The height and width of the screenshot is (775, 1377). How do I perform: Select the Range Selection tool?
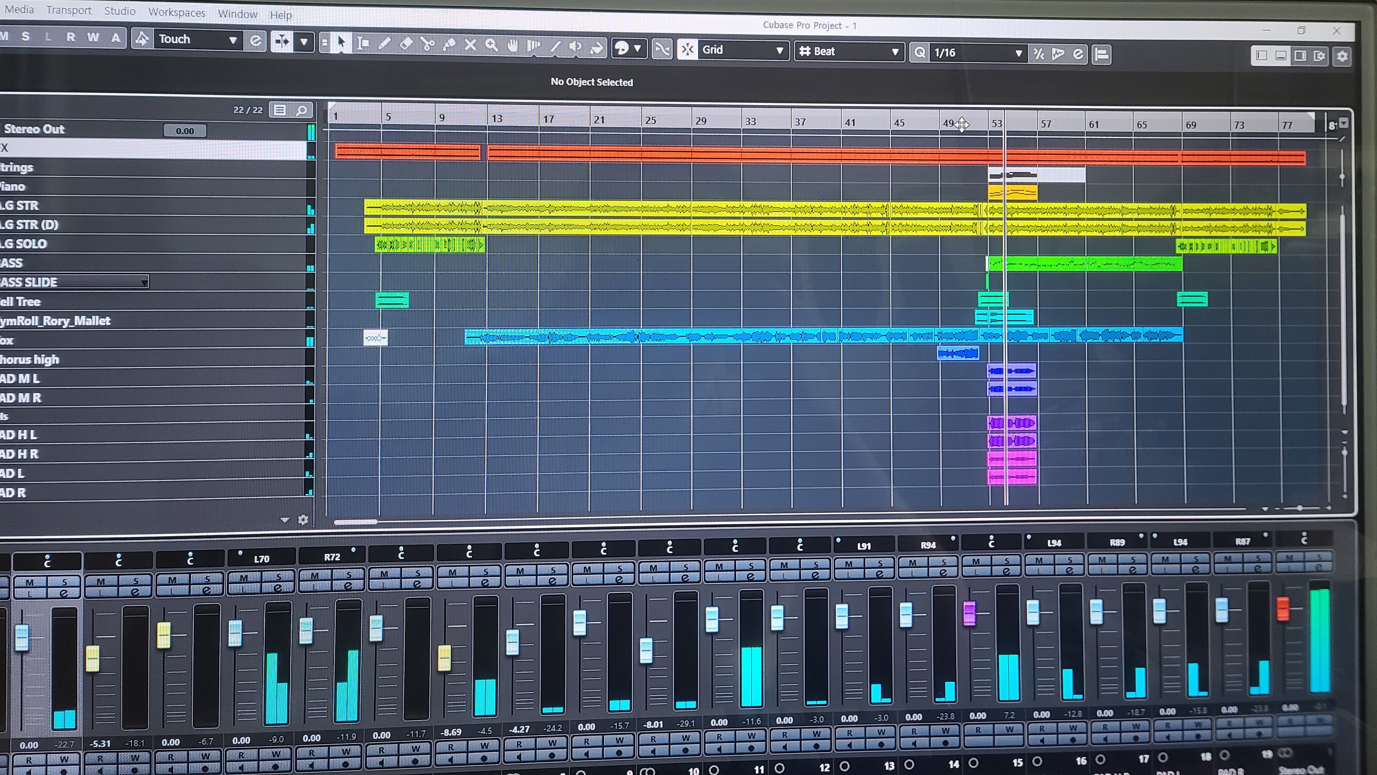click(x=363, y=43)
